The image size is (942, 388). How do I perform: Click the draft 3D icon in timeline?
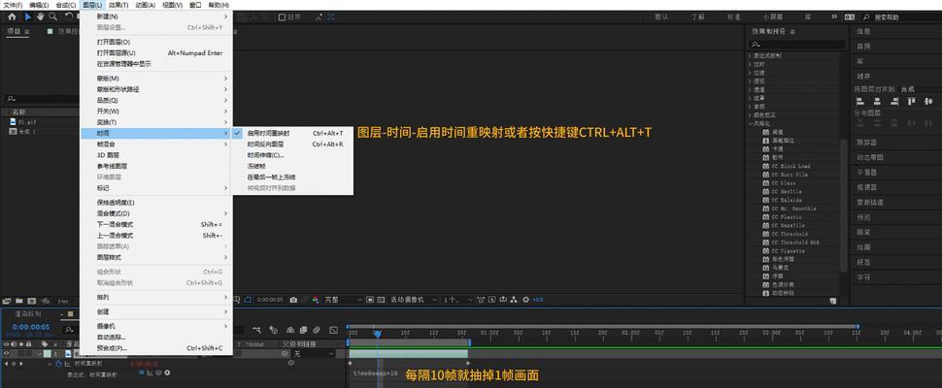pos(274,330)
